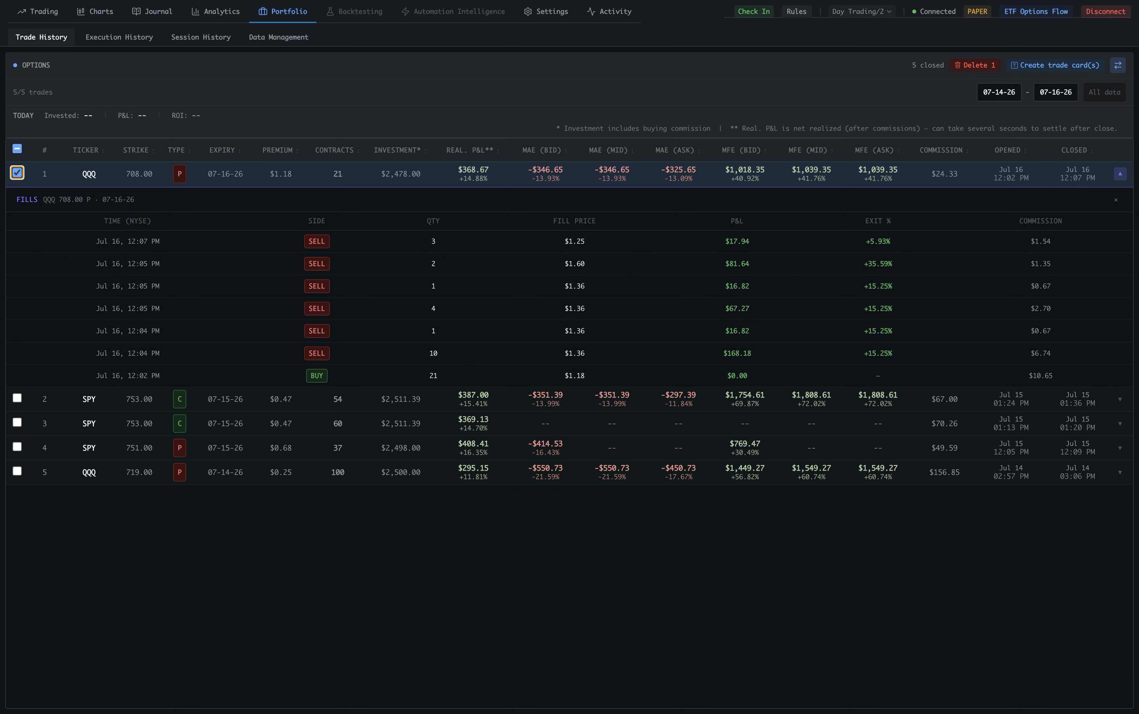Screen dimensions: 1139x714
Task: Click the C type badge on trade 2
Action: [180, 399]
